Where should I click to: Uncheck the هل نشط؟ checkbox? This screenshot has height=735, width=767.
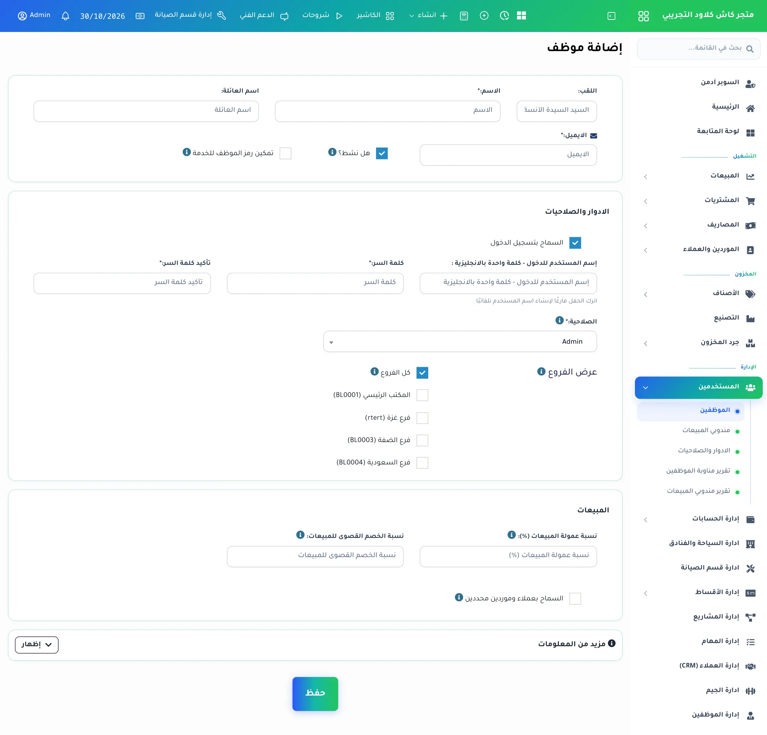coord(382,153)
